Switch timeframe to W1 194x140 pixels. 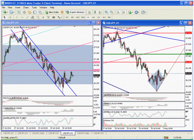click(x=104, y=17)
